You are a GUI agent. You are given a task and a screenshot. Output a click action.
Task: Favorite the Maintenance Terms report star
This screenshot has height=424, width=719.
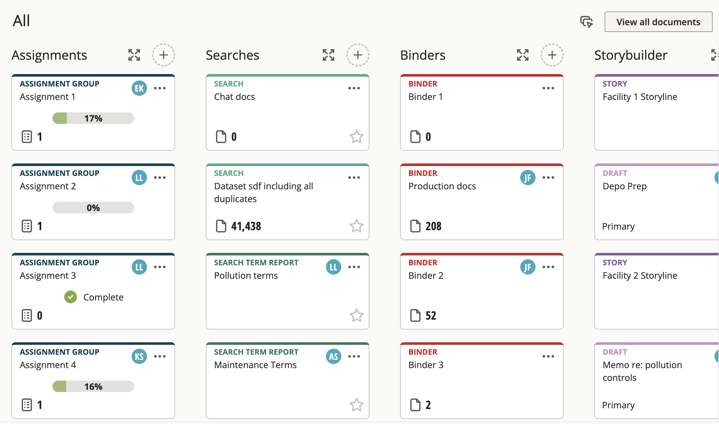pyautogui.click(x=357, y=405)
